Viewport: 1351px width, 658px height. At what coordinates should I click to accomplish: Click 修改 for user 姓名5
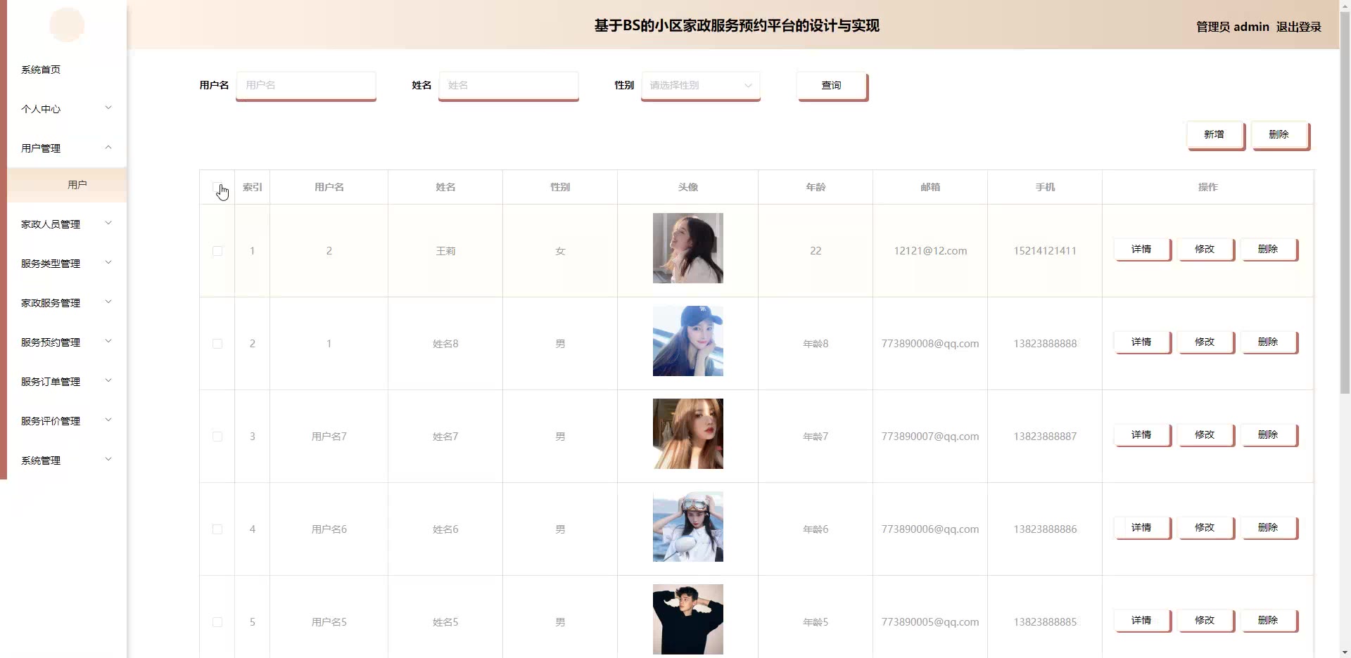(1205, 621)
